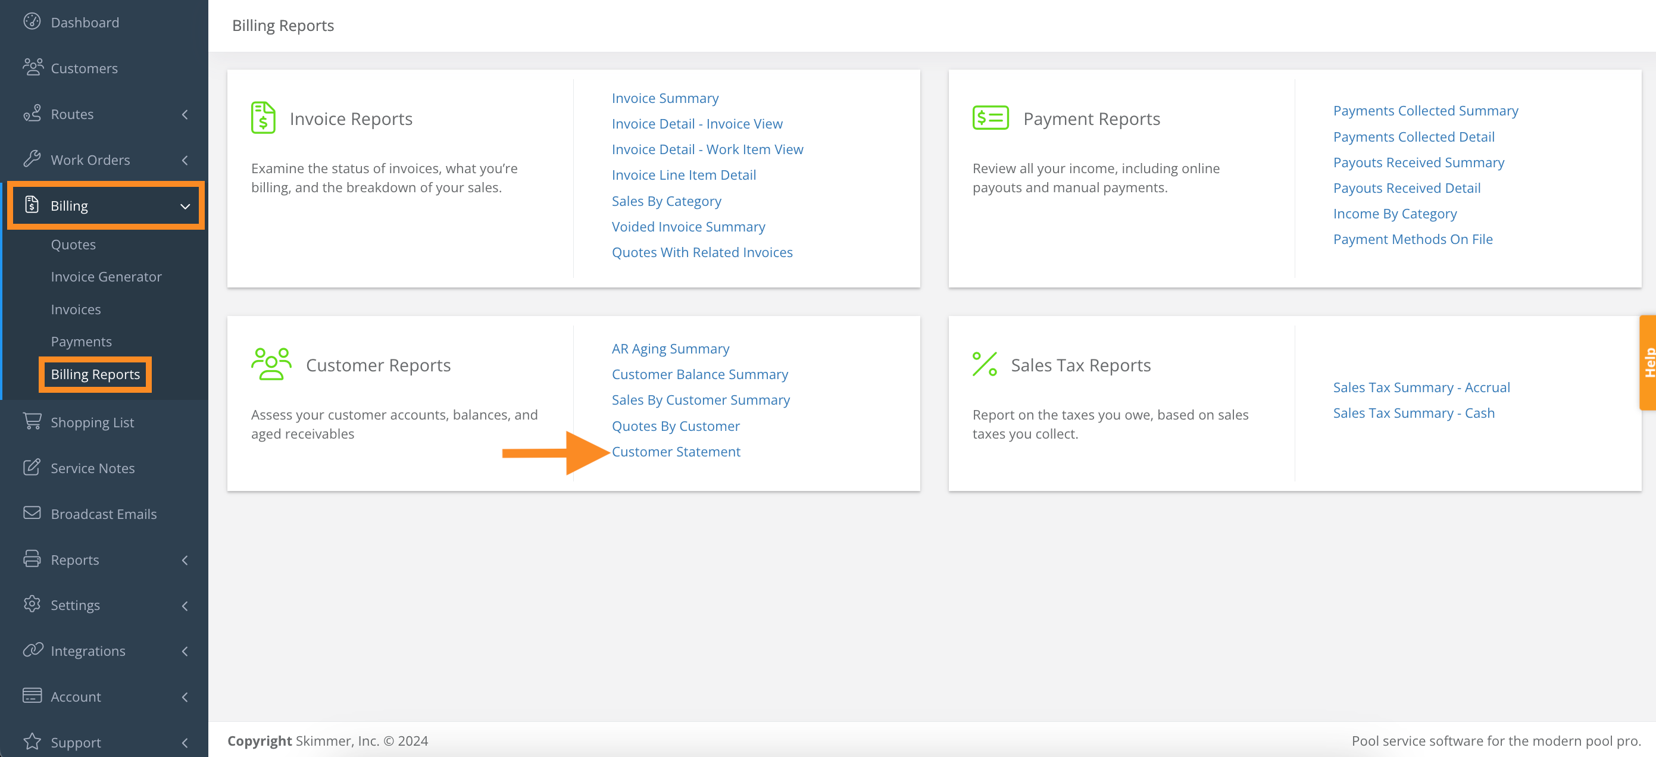The height and width of the screenshot is (757, 1656).
Task: Open Payouts Received Detail report
Action: (x=1407, y=187)
